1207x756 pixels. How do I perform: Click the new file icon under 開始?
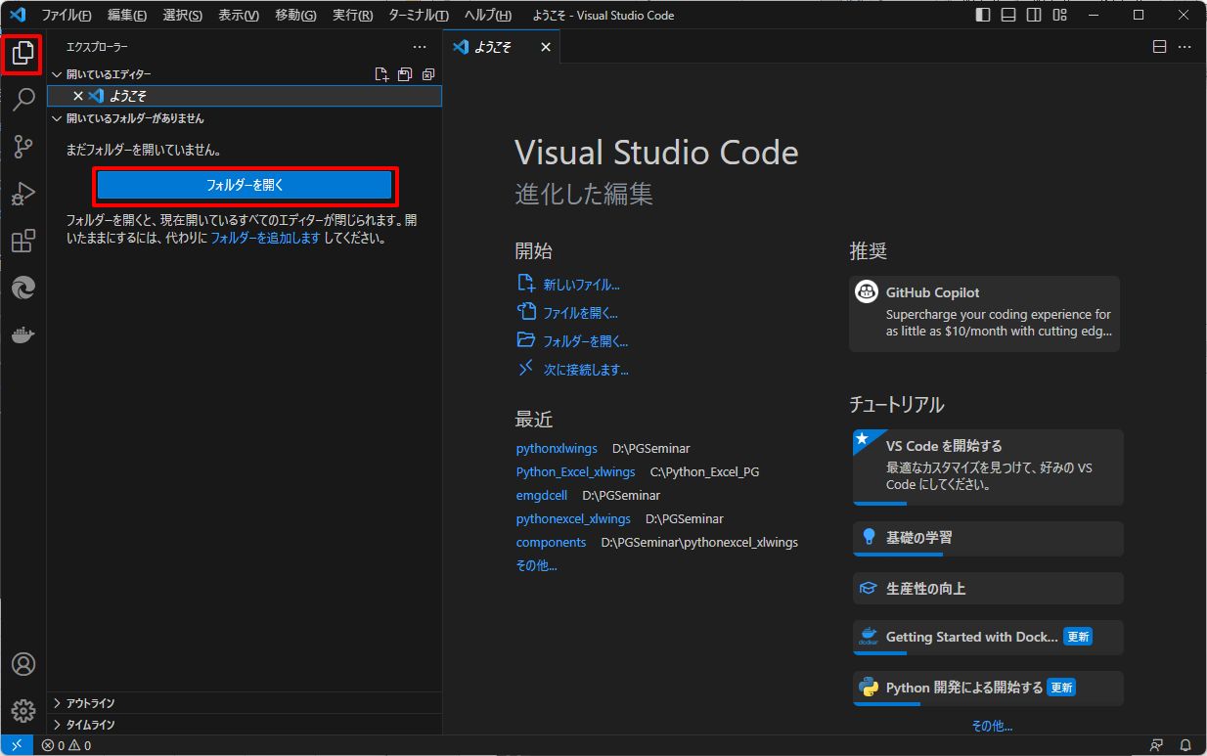pos(526,284)
